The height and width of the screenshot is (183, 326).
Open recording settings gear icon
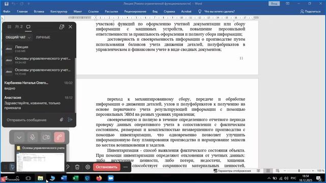click(x=88, y=167)
